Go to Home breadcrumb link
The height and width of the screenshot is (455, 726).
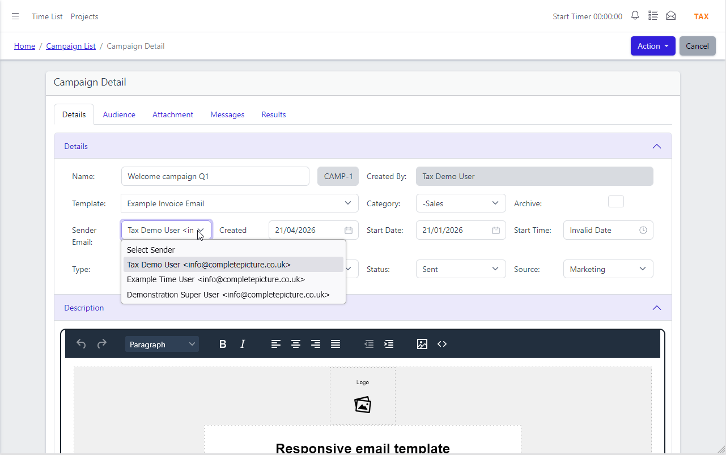[24, 46]
